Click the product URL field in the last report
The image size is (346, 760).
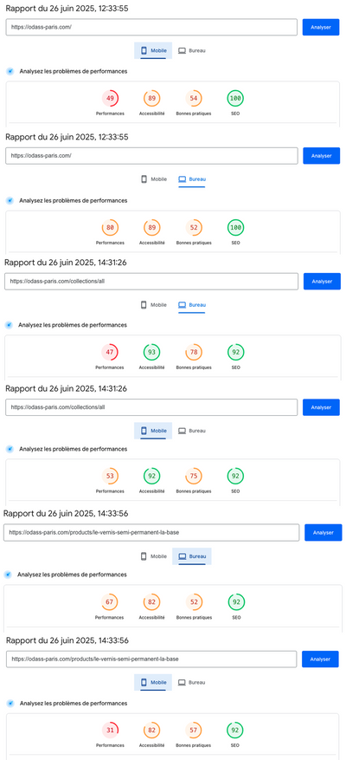(151, 659)
